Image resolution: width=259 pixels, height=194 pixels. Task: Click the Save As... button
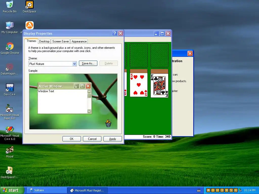tap(88, 63)
